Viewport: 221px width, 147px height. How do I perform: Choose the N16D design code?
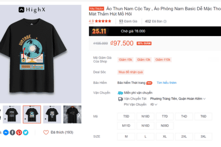click(145, 126)
